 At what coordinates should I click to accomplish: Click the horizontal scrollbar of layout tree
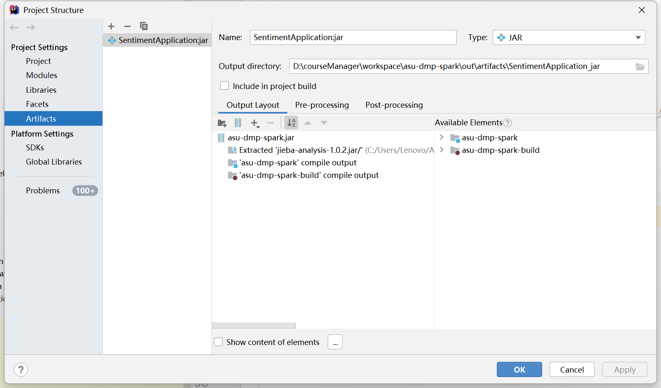[x=254, y=325]
